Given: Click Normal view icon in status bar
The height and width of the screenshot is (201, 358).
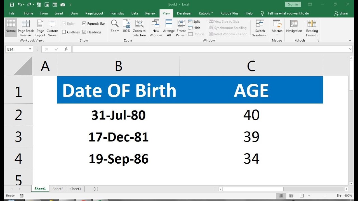Looking at the screenshot, I should (281, 196).
